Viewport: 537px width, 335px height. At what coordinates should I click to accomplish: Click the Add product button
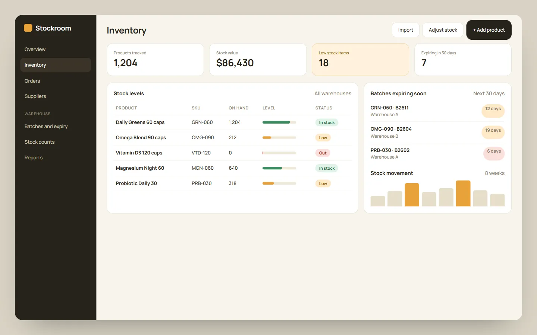489,30
